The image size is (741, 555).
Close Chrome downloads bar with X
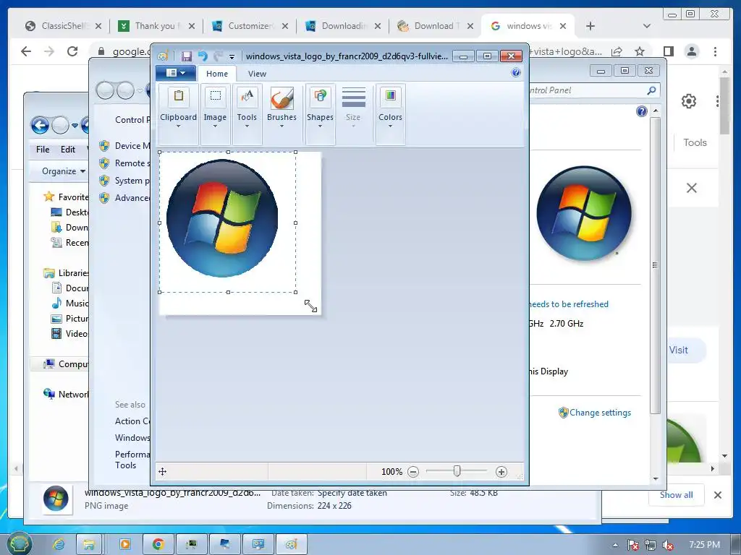[718, 494]
